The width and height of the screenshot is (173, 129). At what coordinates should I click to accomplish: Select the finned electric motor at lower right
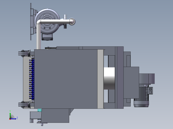point(141,96)
